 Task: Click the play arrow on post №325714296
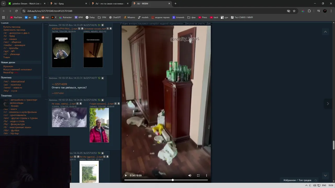[x=103, y=100]
